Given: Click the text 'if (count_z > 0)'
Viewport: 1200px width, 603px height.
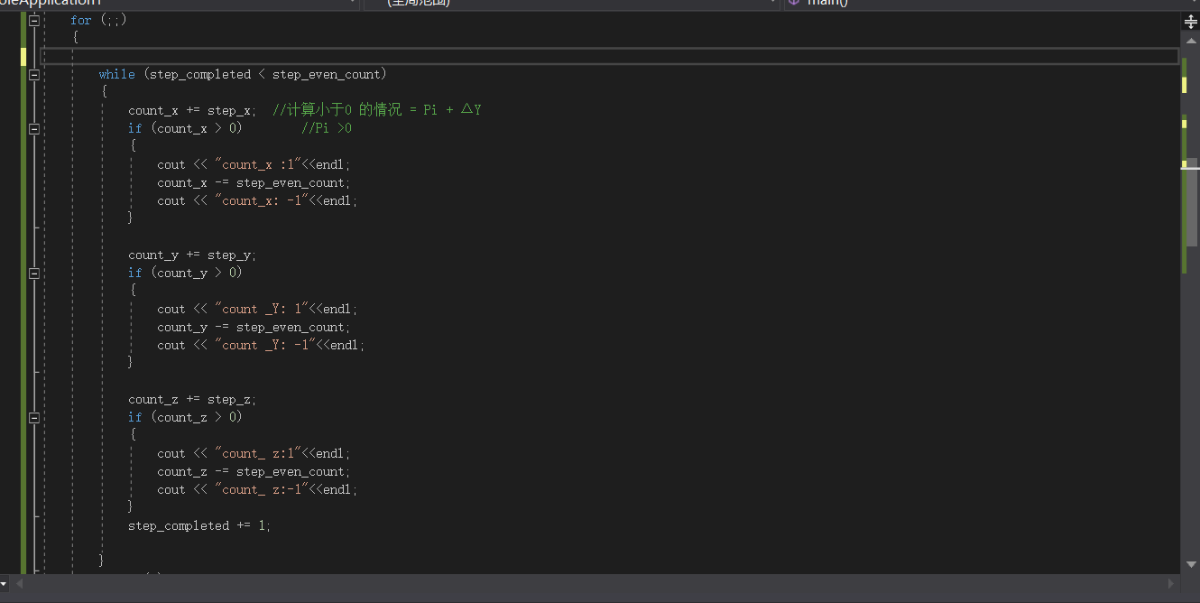Looking at the screenshot, I should 185,418.
